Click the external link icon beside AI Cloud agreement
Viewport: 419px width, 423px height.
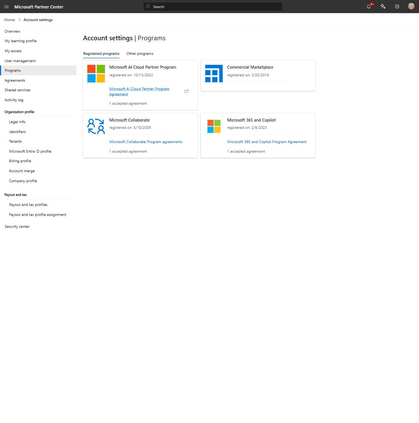(x=186, y=91)
